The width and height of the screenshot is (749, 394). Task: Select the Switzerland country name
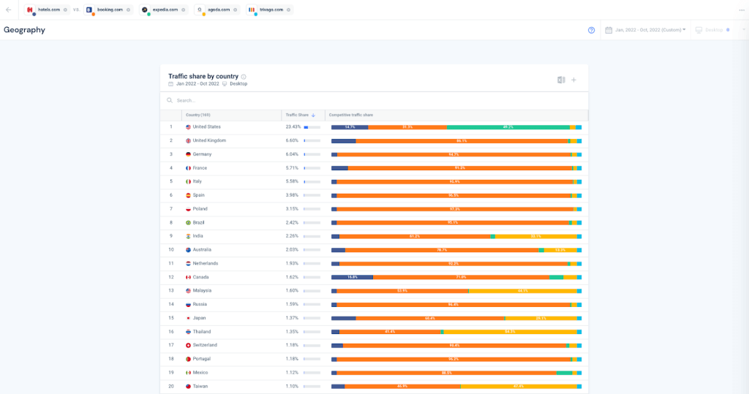pyautogui.click(x=205, y=345)
